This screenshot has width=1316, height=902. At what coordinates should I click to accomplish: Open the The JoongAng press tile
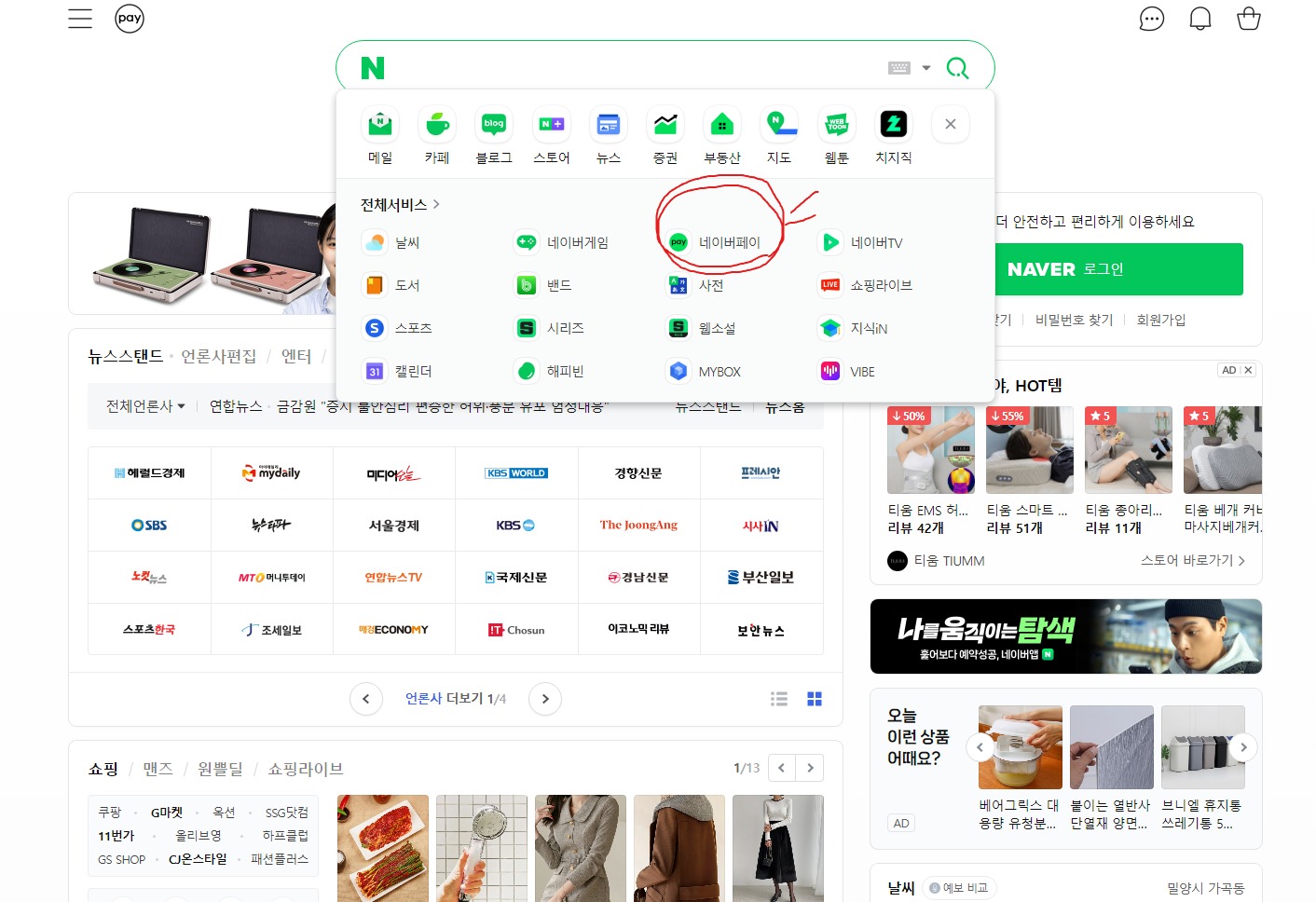coord(639,525)
